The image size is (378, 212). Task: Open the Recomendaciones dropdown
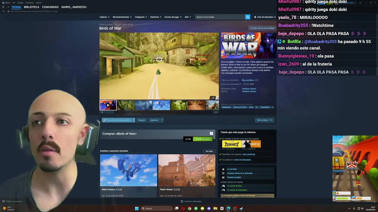pos(122,17)
